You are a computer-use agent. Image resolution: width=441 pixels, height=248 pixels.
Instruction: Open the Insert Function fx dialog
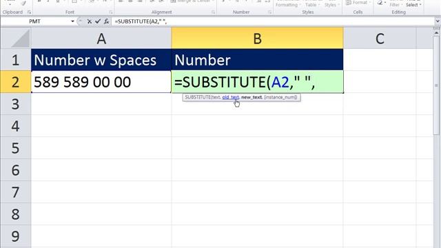click(107, 21)
